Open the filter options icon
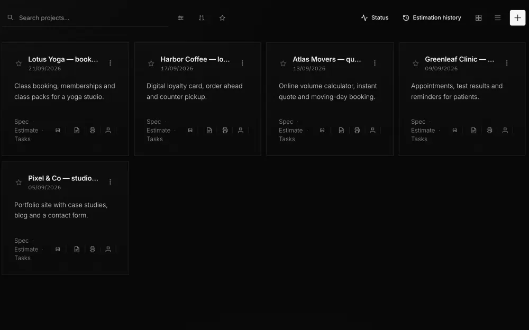The height and width of the screenshot is (330, 529). [x=180, y=18]
